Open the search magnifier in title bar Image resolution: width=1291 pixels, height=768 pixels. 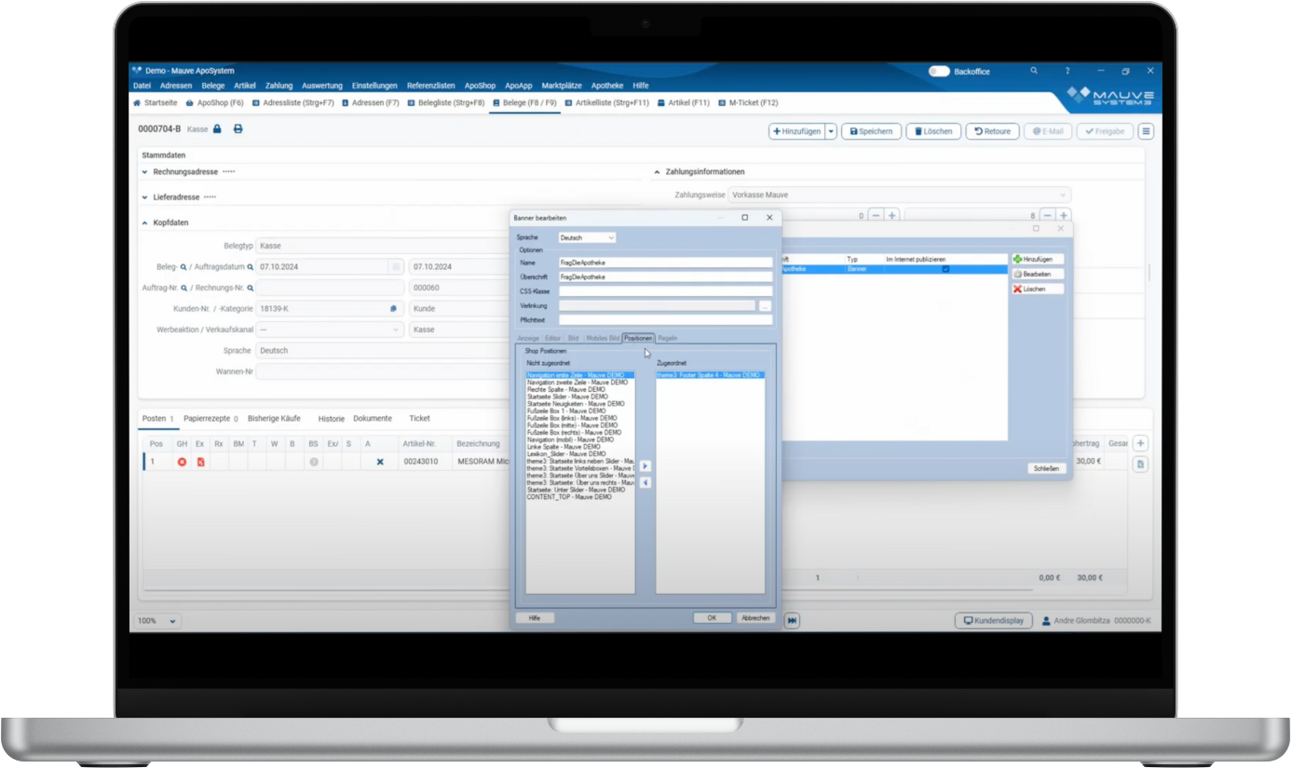[x=1034, y=71]
